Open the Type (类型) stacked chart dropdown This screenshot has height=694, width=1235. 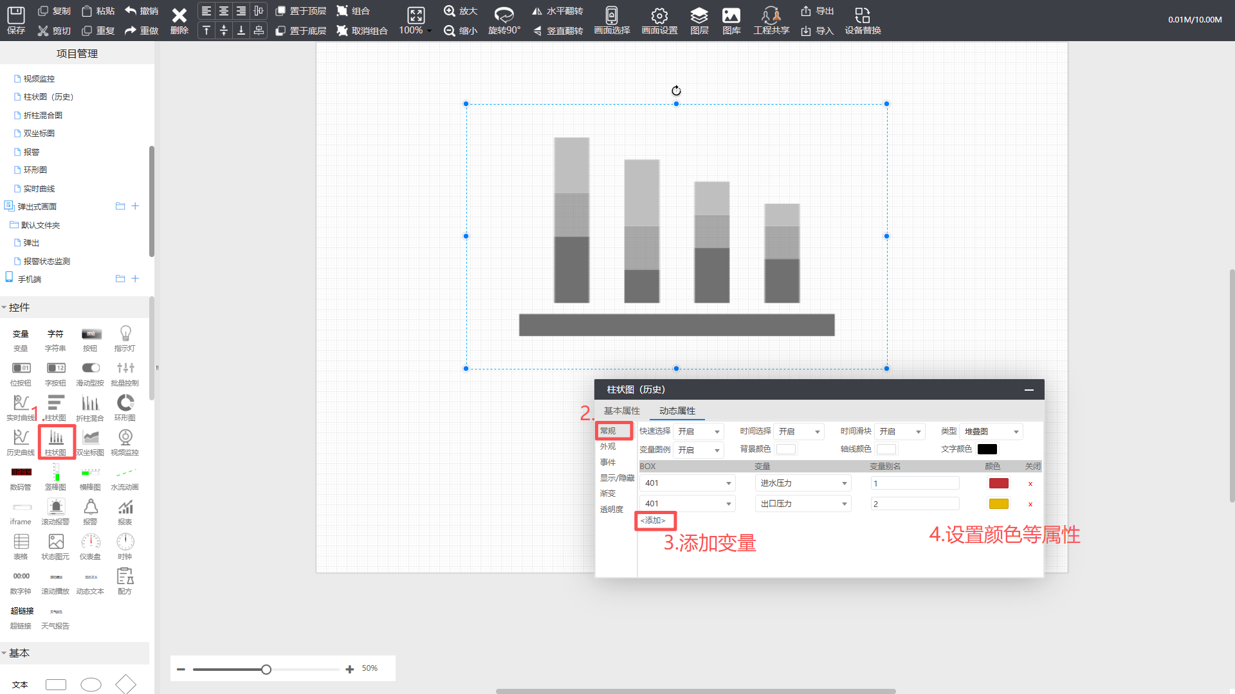991,432
